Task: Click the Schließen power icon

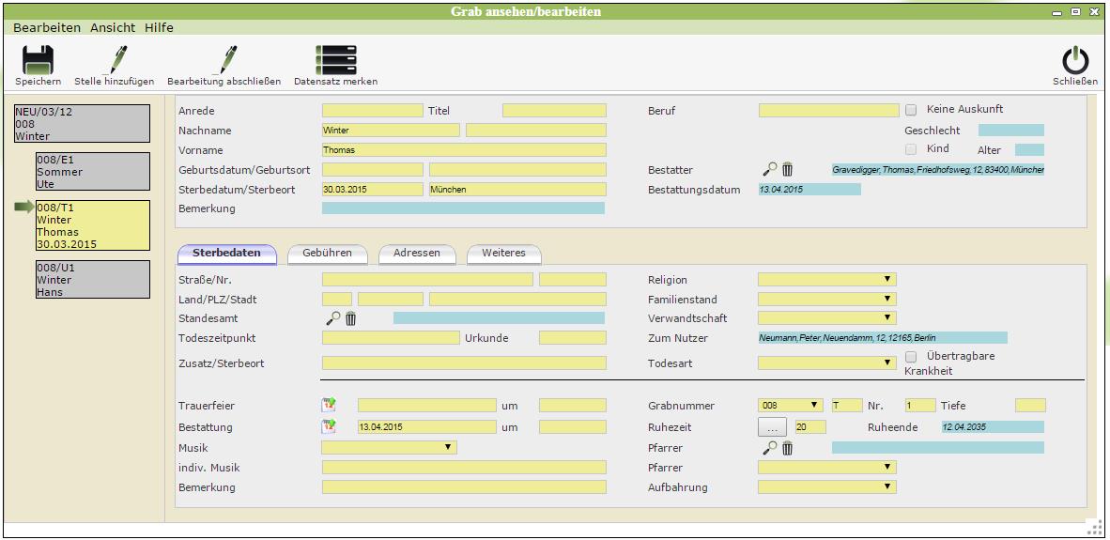Action: pos(1075,61)
